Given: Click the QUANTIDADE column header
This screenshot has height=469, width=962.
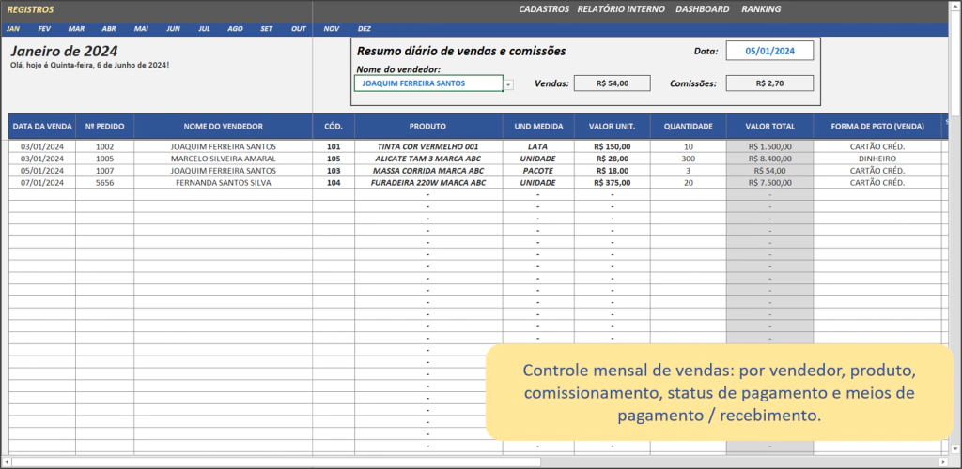Looking at the screenshot, I should pos(689,126).
